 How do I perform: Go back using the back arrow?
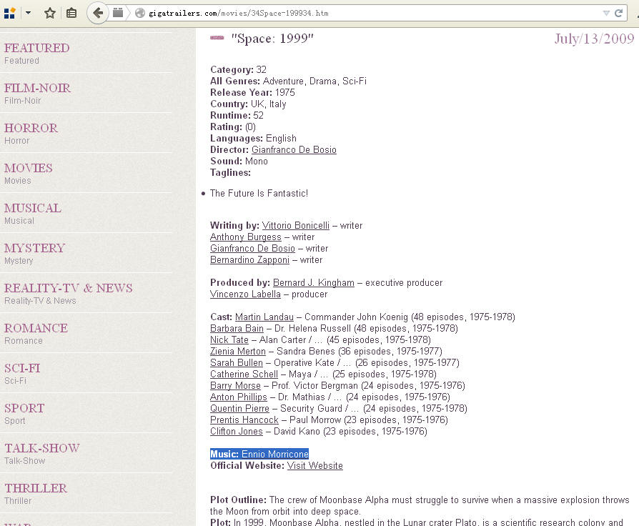tap(98, 13)
